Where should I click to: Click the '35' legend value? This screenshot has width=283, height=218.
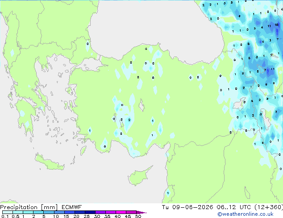tap(107, 216)
